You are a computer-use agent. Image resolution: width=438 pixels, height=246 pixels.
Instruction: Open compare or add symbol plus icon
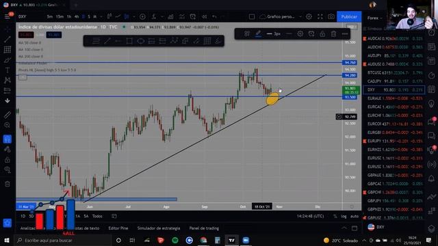(142, 16)
